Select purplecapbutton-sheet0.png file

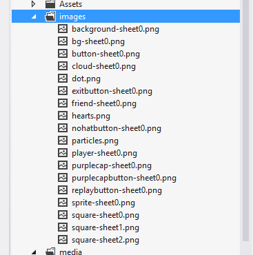tap(124, 178)
